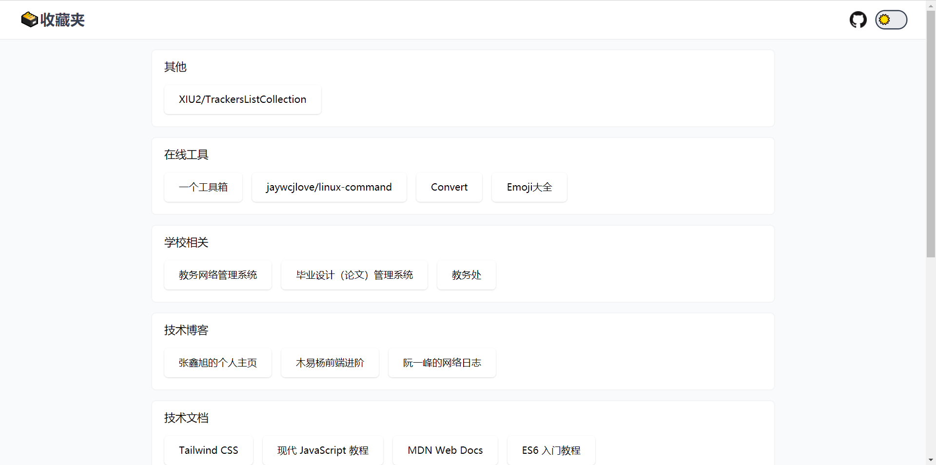Open Tailwind CSS bookmark
The image size is (936, 465).
209,450
